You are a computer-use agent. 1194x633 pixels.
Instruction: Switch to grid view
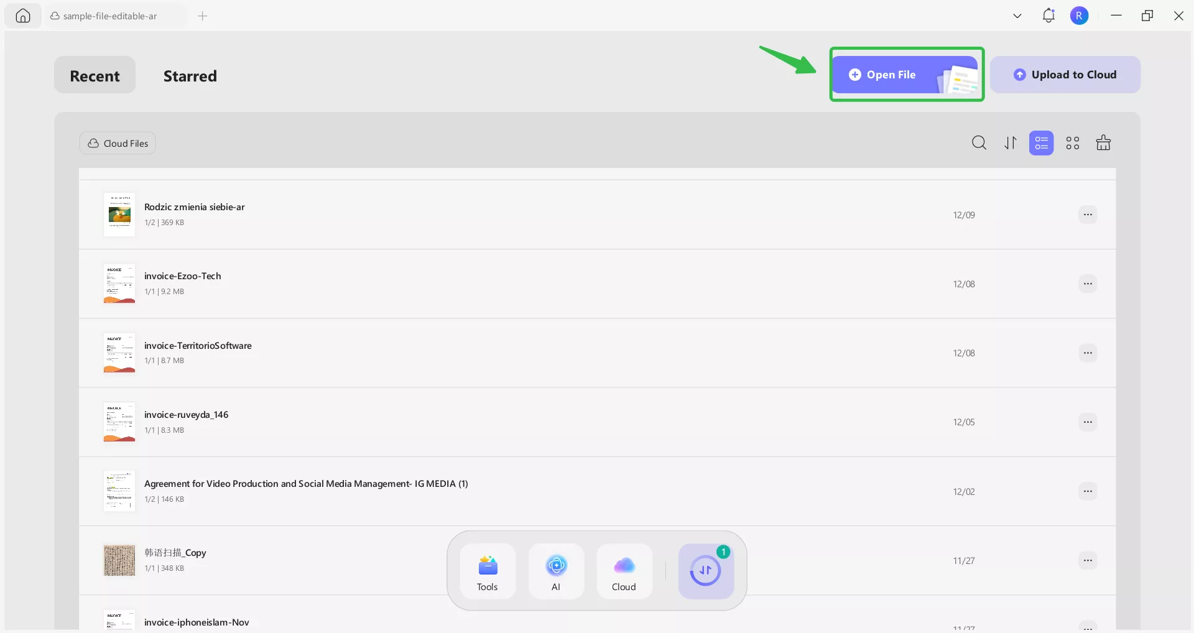coord(1073,143)
